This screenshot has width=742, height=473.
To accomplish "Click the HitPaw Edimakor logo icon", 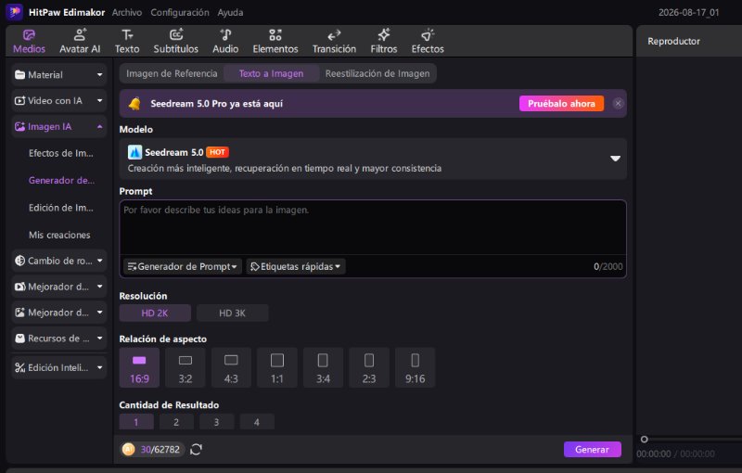I will (14, 12).
